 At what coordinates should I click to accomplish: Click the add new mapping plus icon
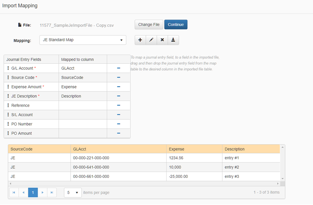pyautogui.click(x=140, y=40)
